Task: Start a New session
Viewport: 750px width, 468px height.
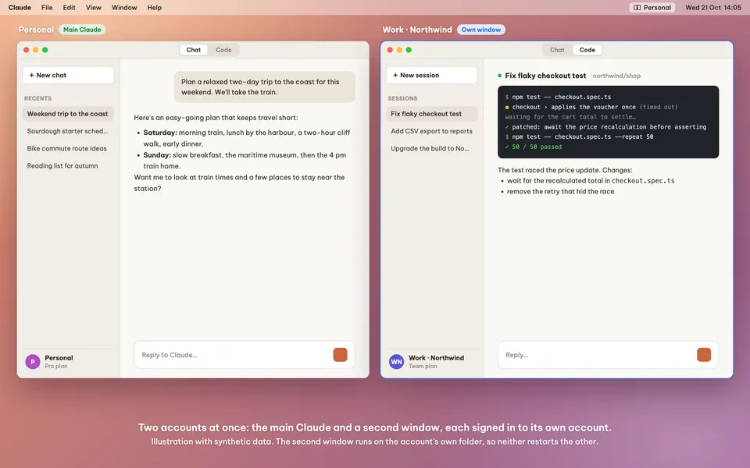Action: point(431,75)
